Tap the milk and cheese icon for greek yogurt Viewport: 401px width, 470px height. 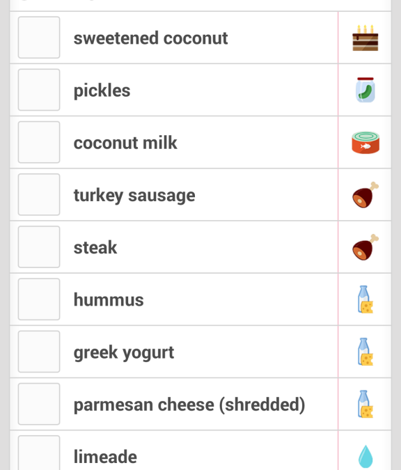(365, 352)
